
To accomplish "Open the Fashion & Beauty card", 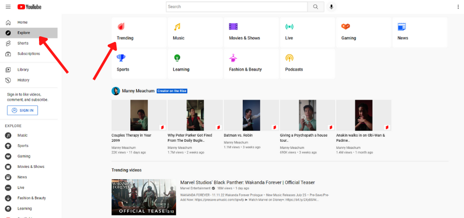I will [x=251, y=63].
